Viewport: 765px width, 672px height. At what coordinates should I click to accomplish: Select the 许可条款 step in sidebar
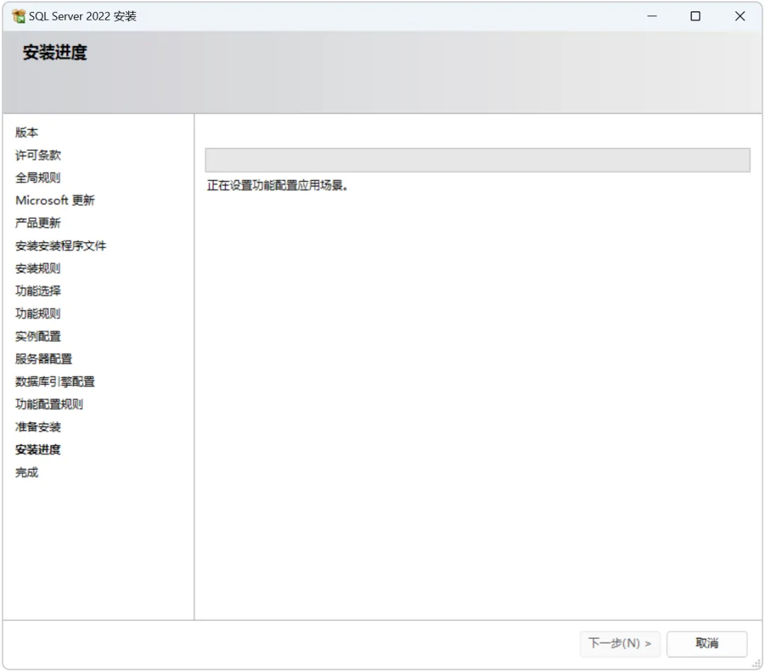pos(38,155)
